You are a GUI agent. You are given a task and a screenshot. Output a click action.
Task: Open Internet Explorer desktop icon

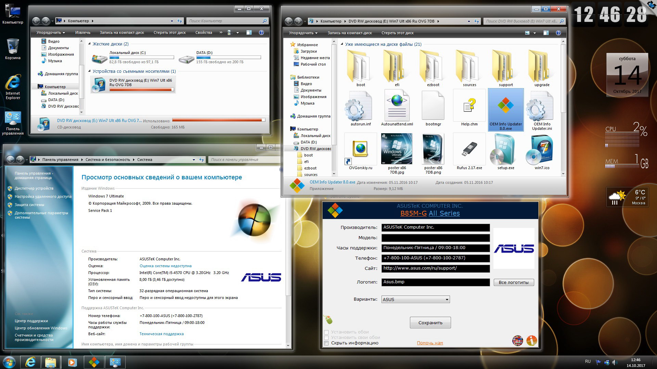(x=13, y=87)
